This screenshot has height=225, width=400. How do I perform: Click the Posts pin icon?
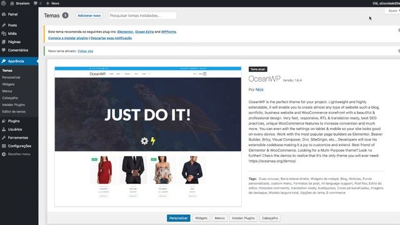4,25
